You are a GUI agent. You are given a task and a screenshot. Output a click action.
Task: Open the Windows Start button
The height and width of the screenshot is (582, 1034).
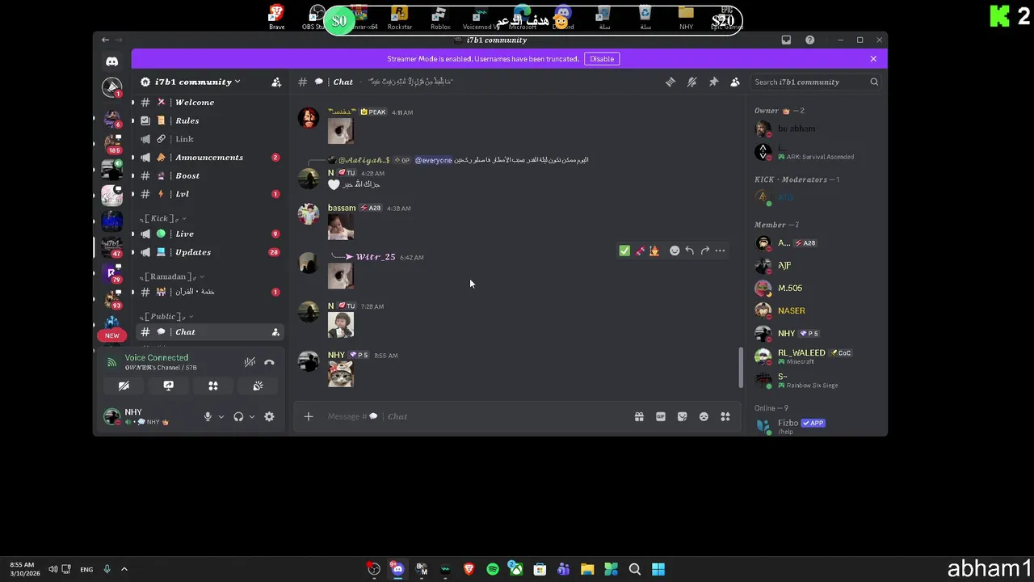tap(658, 569)
